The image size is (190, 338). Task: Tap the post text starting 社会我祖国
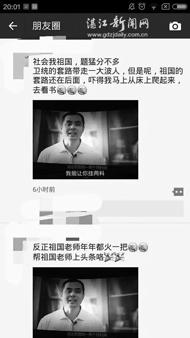108,76
